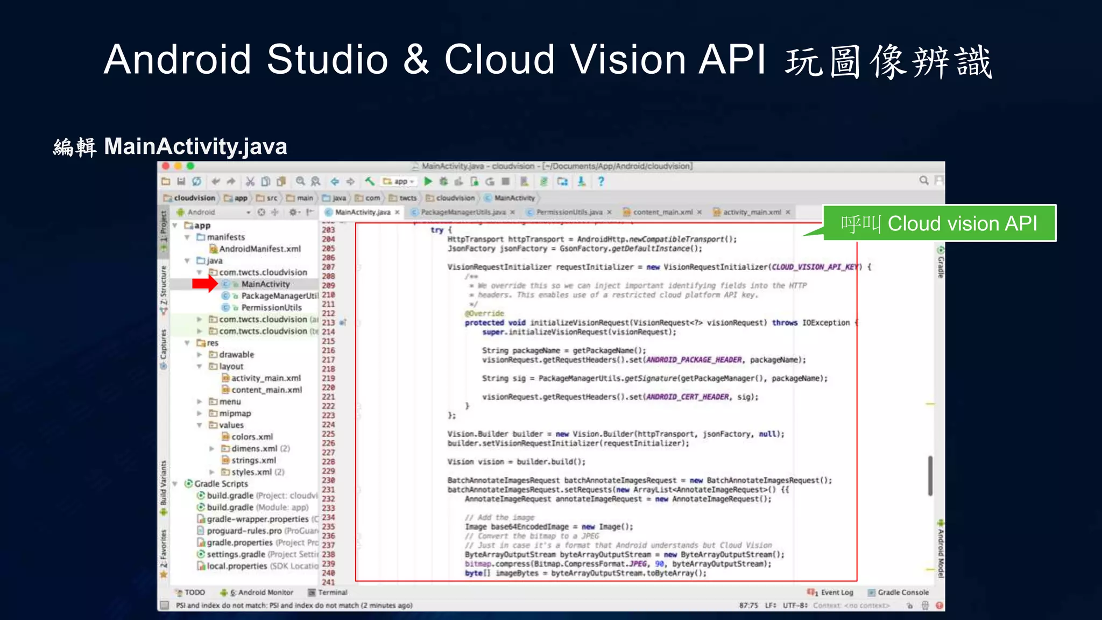The width and height of the screenshot is (1102, 620).
Task: Open the TODO tool window
Action: pos(190,593)
